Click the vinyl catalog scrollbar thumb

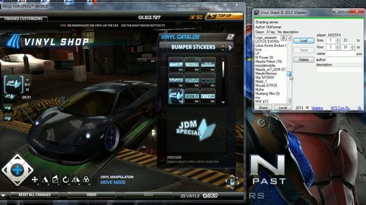coord(223,69)
